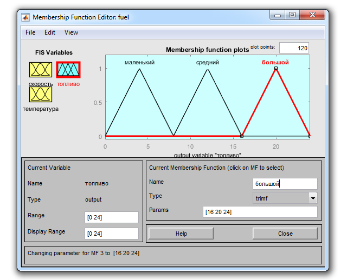This screenshot has width=347, height=280.
Task: Select the скорость input variable icon
Action: point(41,70)
